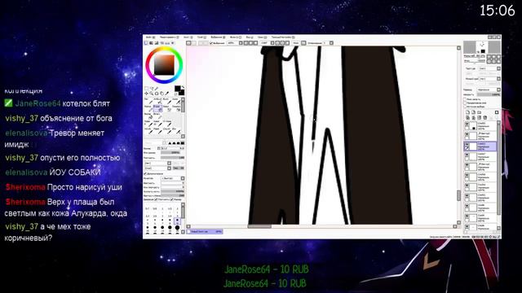Open the second menu in SAI menu bar

point(169,37)
